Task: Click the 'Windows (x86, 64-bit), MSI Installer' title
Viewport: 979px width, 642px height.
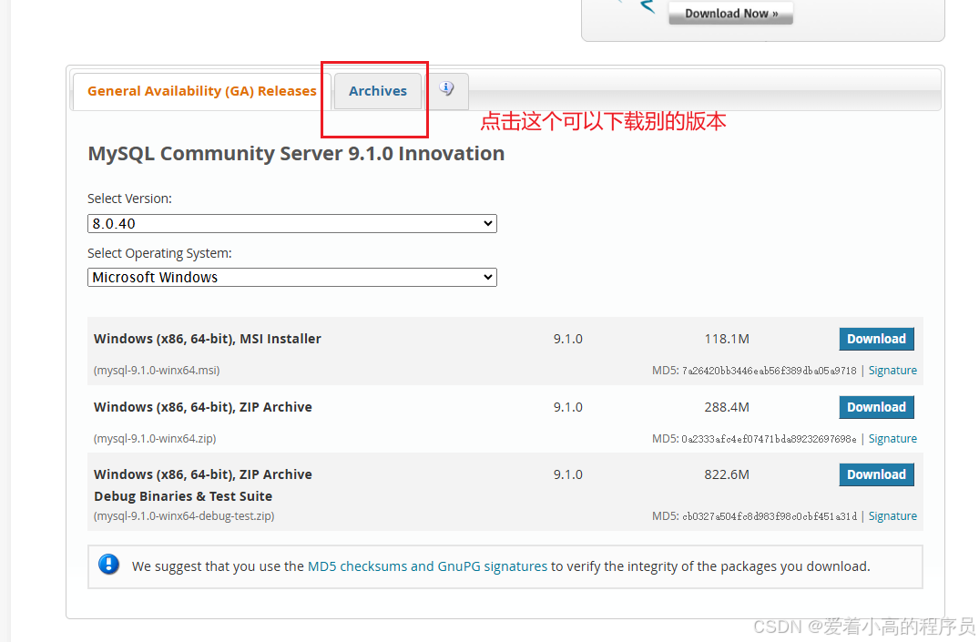Action: tap(208, 339)
